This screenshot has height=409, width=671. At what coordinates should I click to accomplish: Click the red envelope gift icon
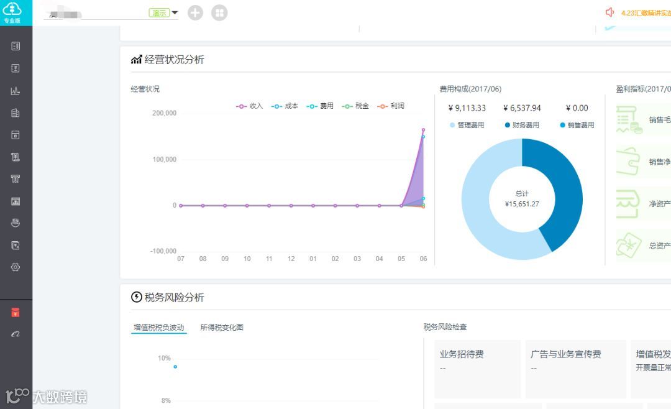(16, 312)
